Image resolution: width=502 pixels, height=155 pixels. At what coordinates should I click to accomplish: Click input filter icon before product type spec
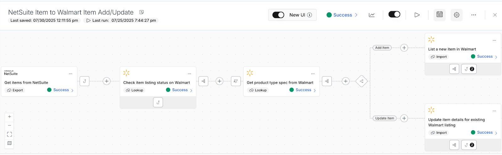[x=236, y=81]
